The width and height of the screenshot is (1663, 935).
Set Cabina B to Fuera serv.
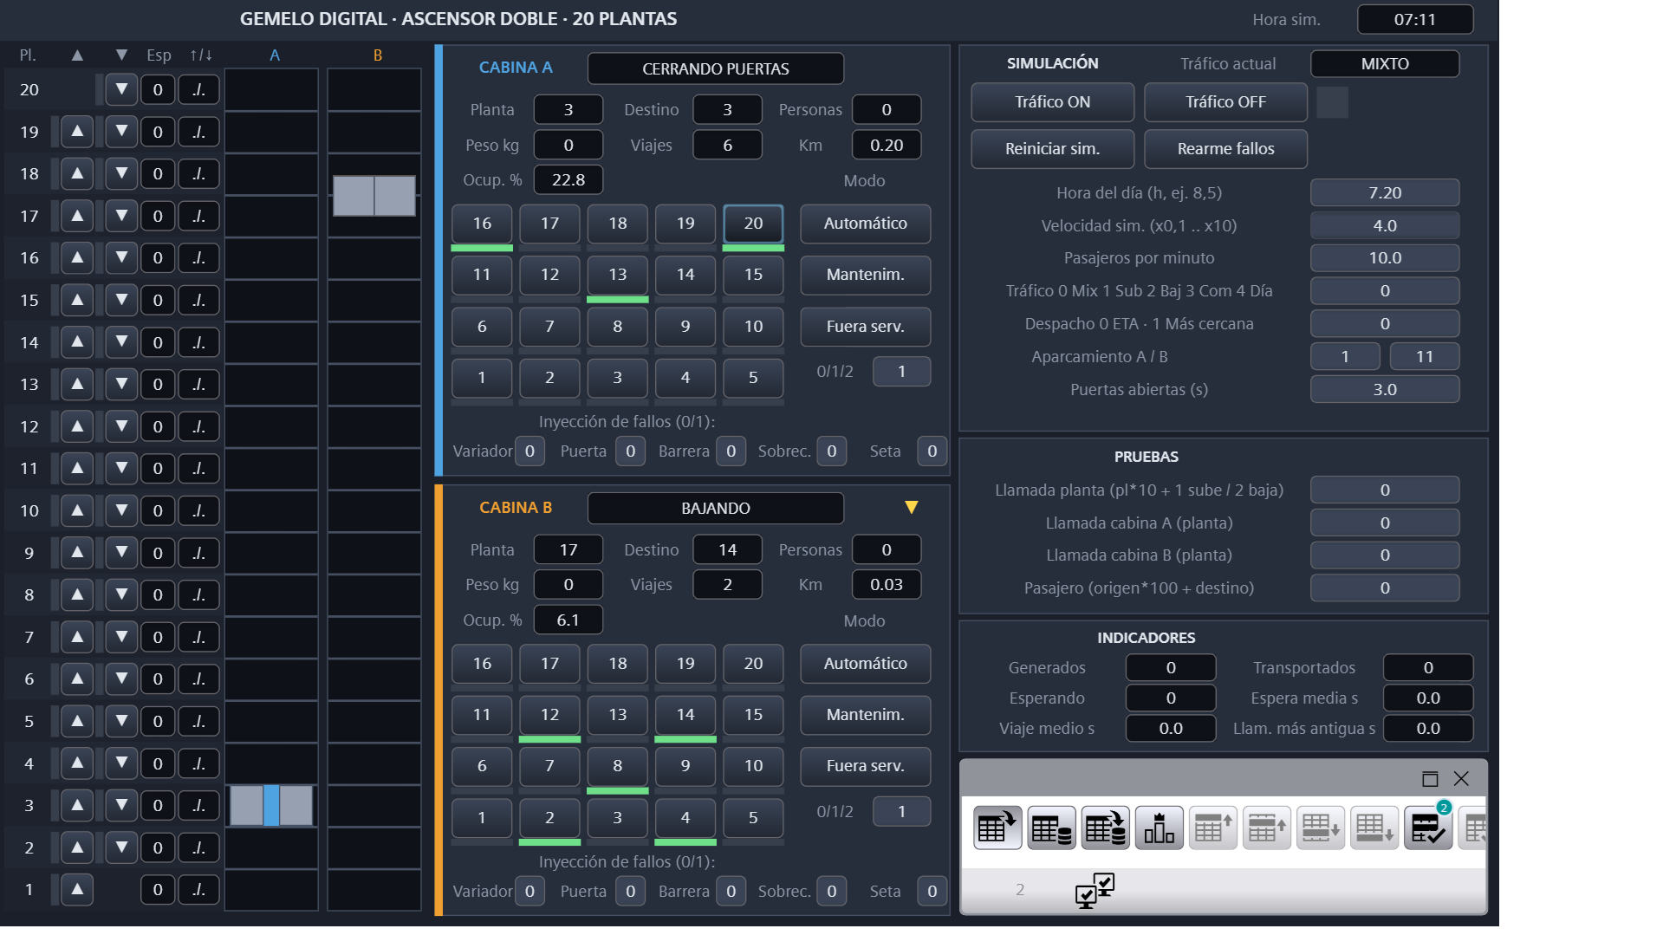pyautogui.click(x=865, y=766)
